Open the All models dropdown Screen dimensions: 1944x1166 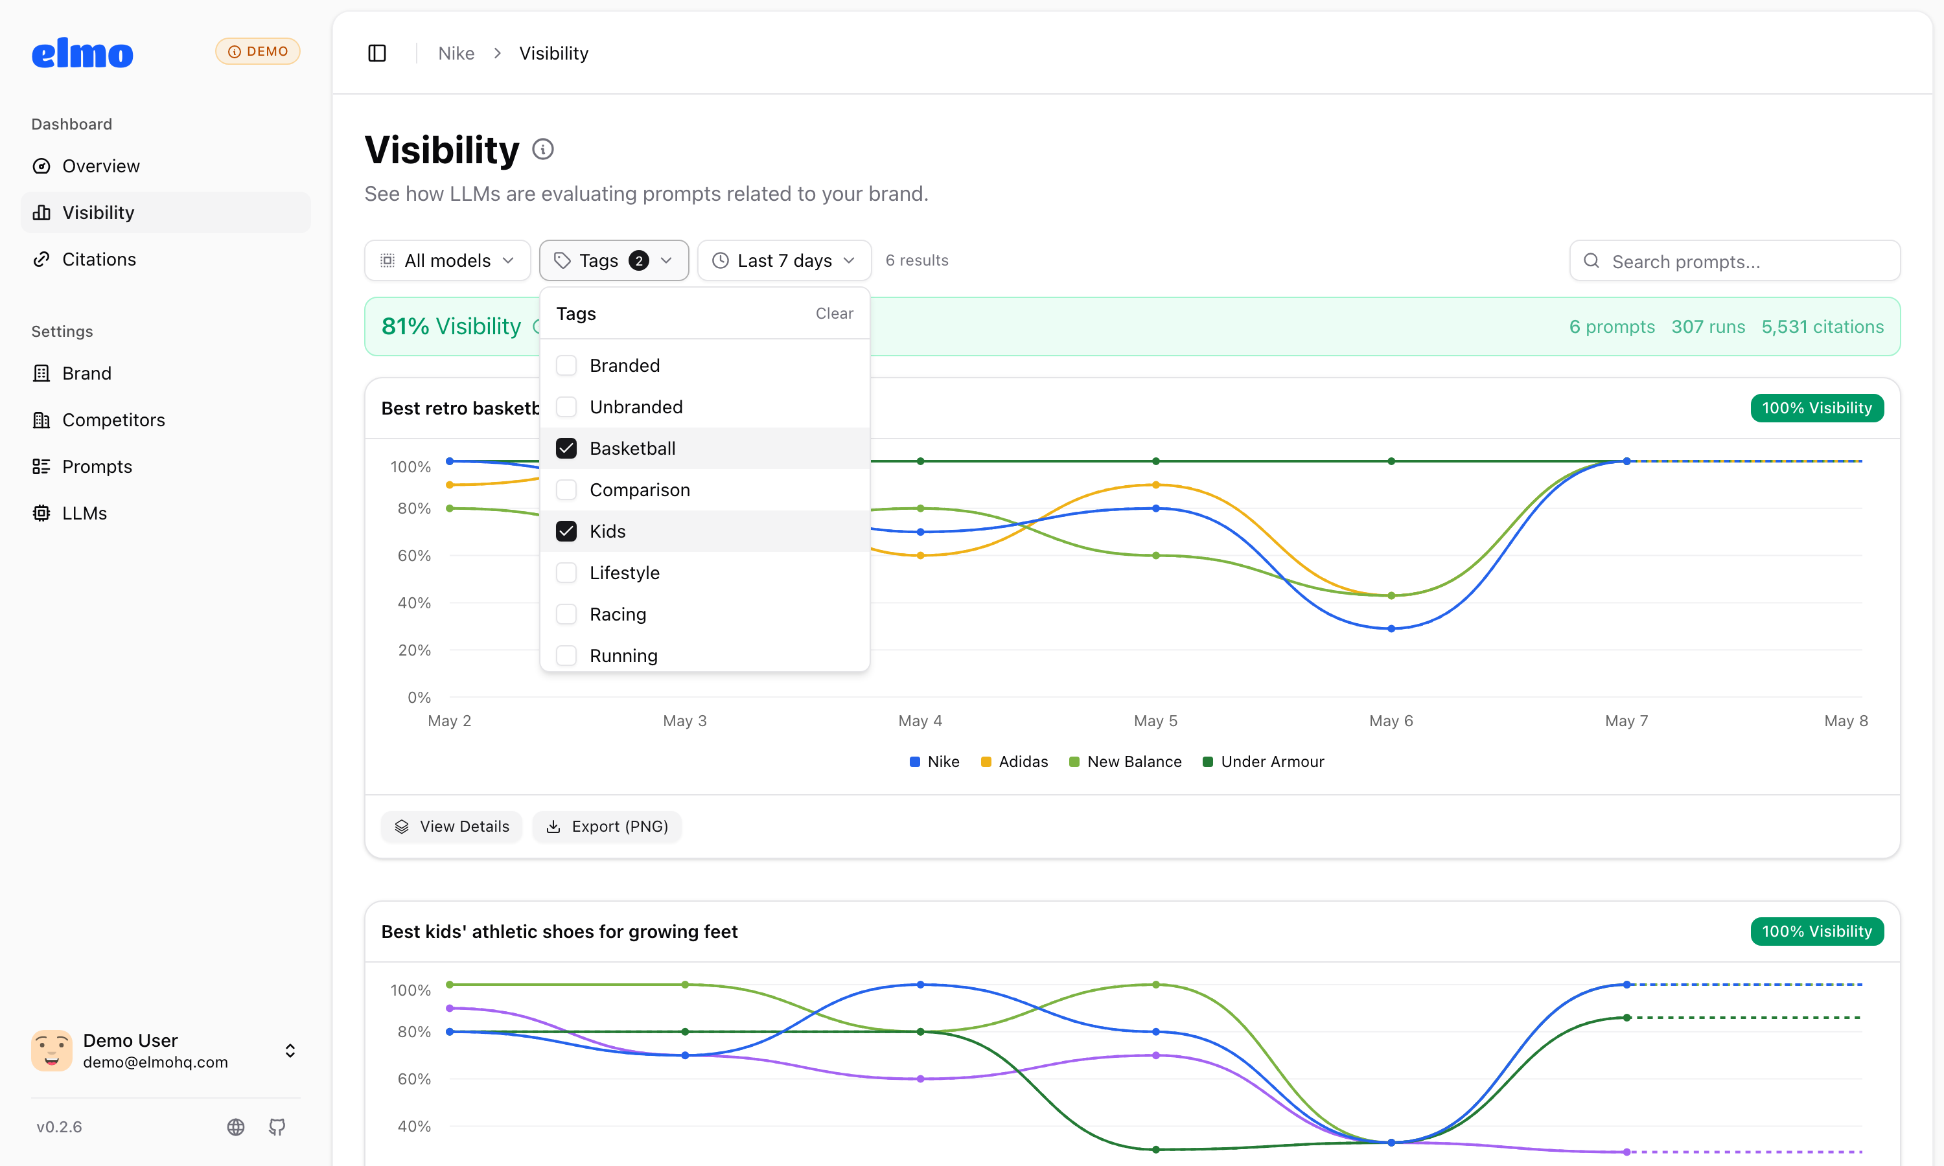[448, 260]
